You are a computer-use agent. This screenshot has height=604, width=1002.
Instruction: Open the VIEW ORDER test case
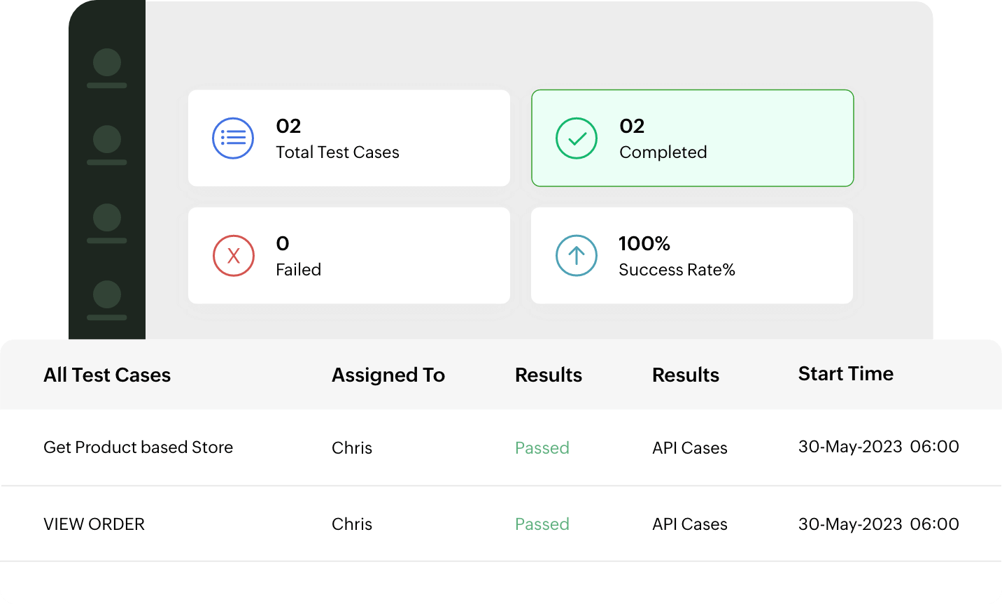point(94,524)
